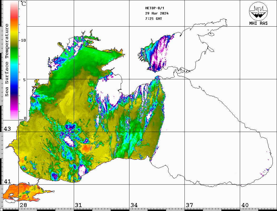Click the 0 tick on temperature scale
The width and height of the screenshot is (277, 211).
click(25, 119)
